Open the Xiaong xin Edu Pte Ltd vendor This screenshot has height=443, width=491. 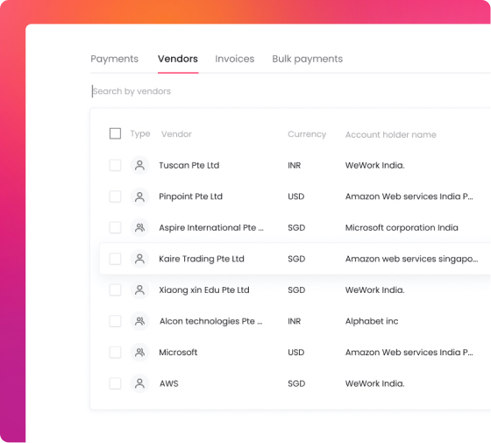click(x=204, y=289)
